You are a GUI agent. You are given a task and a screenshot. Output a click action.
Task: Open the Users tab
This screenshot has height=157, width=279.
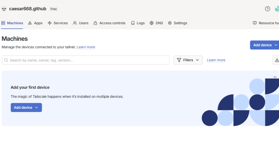tap(81, 23)
